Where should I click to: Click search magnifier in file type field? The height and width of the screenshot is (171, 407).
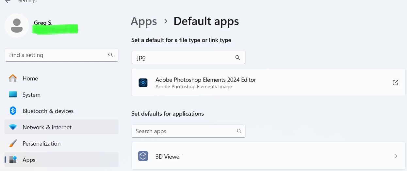[x=237, y=58]
